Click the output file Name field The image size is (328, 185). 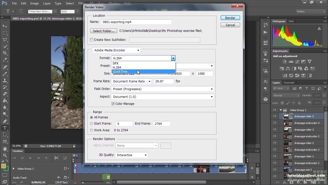coord(136,22)
